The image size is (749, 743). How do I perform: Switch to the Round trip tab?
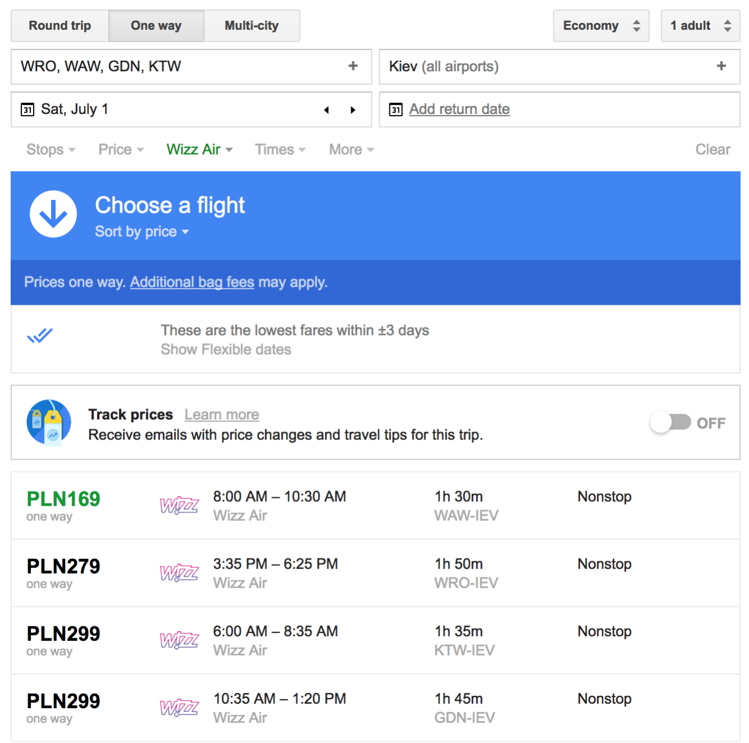[60, 26]
